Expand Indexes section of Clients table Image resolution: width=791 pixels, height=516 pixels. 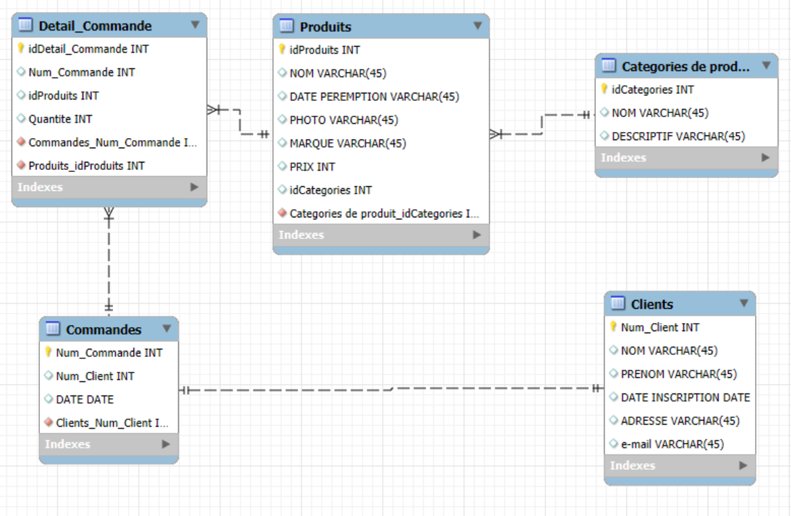[x=743, y=465]
